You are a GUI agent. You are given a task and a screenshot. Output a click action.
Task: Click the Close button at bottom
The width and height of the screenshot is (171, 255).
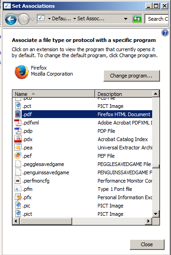coord(147,244)
